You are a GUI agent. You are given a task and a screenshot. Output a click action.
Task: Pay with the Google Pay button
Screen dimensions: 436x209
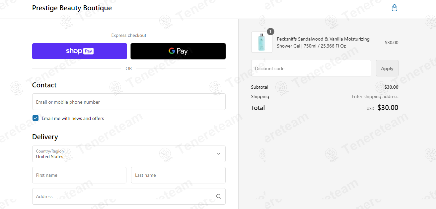[178, 51]
